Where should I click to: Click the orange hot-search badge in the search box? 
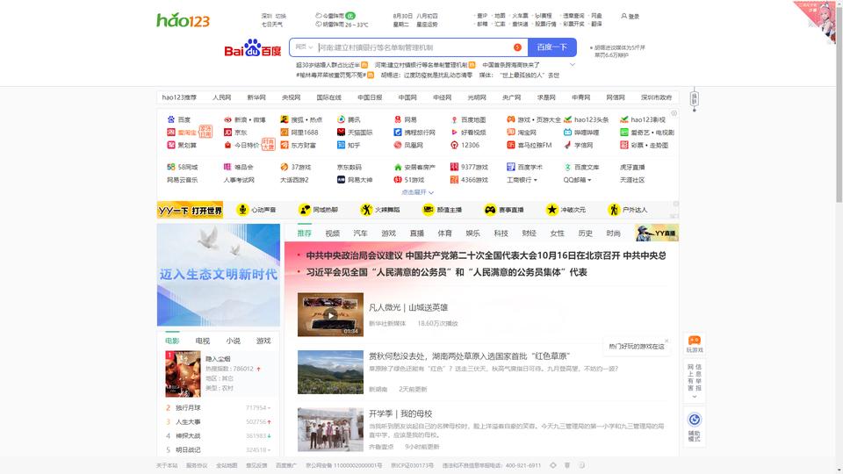tap(517, 47)
